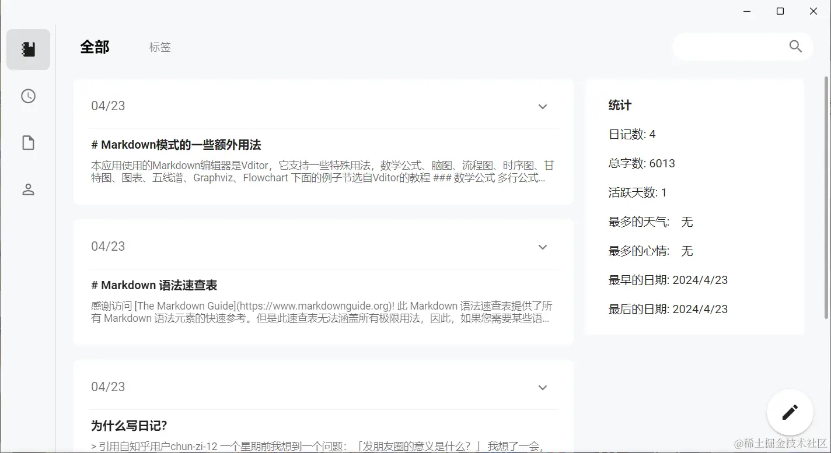This screenshot has width=831, height=453.
Task: Click the date 04/23 above 为什么写日记?
Action: [108, 387]
